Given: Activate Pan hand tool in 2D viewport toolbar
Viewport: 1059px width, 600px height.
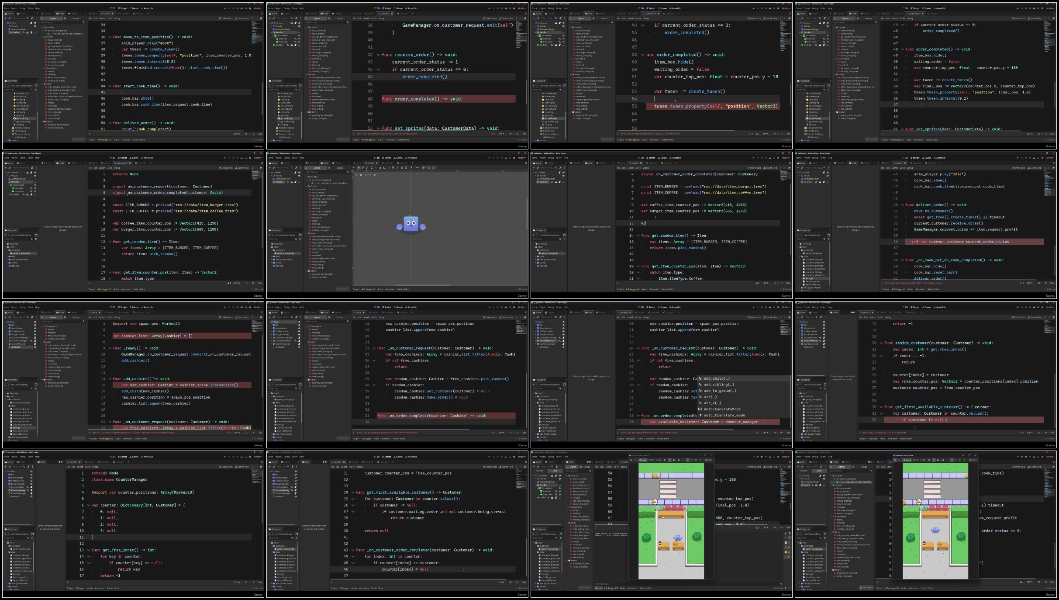Looking at the screenshot, I should tap(380, 167).
